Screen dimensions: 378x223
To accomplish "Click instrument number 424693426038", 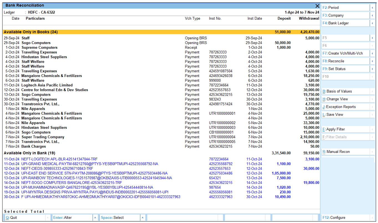I will 221,76.
